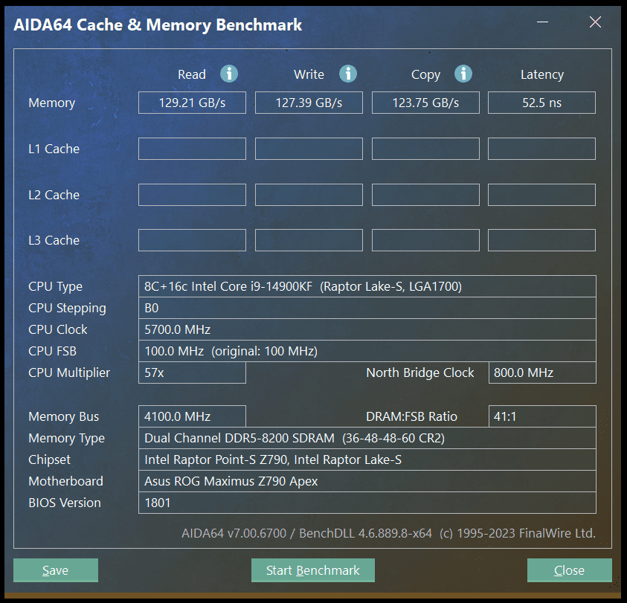Click the empty L2 Cache Latency field

tap(541, 195)
